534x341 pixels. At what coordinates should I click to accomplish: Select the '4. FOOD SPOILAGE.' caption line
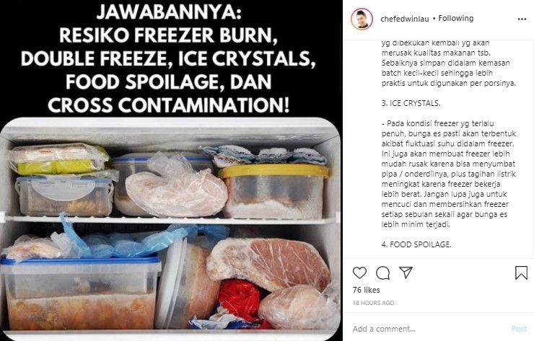point(416,244)
